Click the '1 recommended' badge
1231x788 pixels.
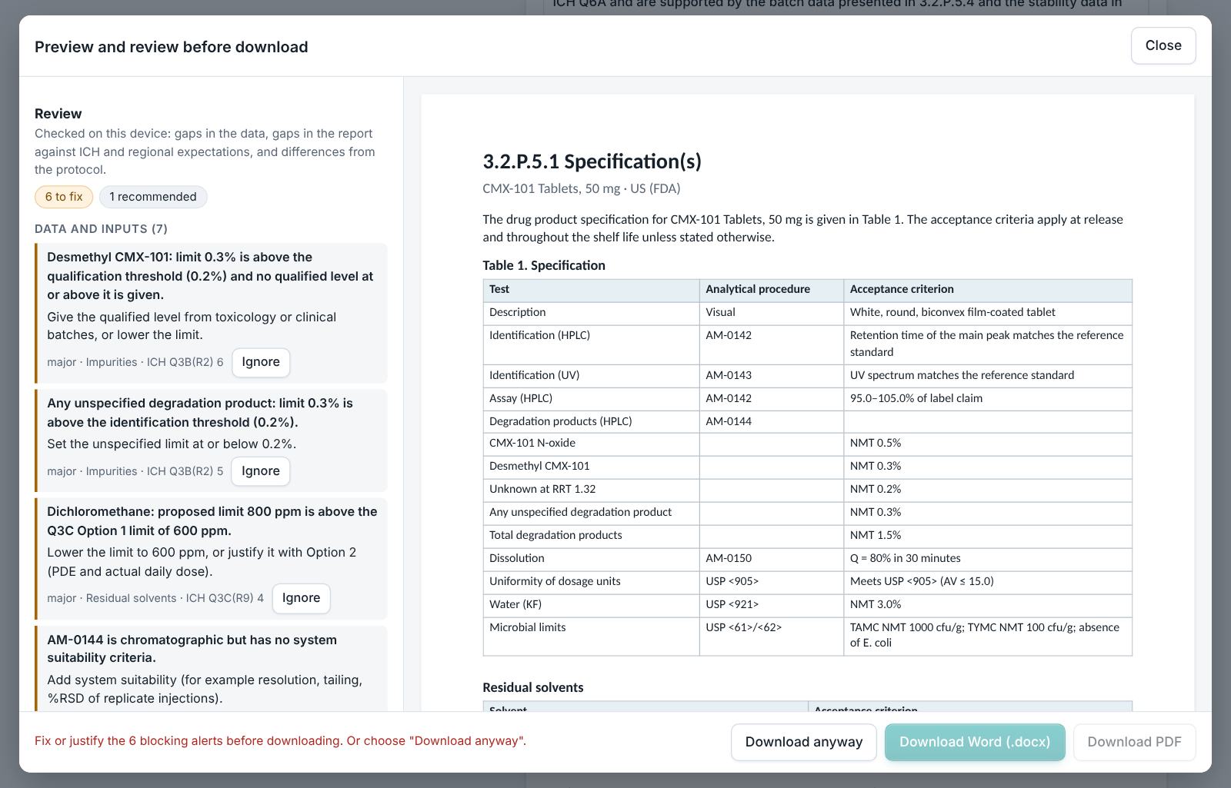pyautogui.click(x=153, y=197)
